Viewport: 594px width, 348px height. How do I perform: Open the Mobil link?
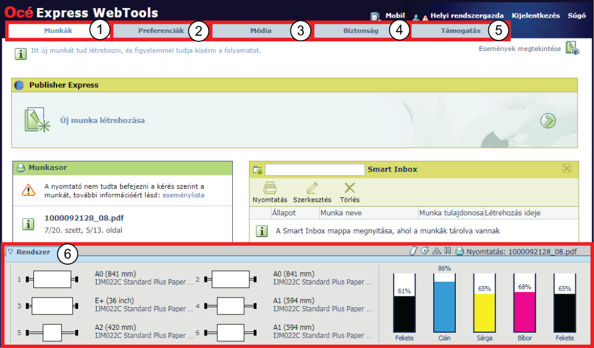395,15
